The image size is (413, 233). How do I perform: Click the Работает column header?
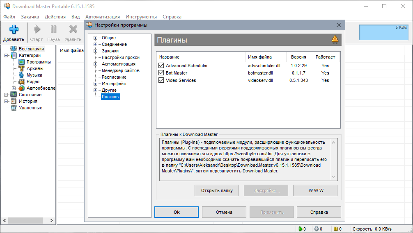pyautogui.click(x=325, y=57)
